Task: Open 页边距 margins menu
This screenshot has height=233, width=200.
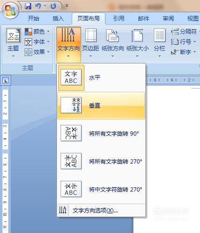Action: point(90,43)
